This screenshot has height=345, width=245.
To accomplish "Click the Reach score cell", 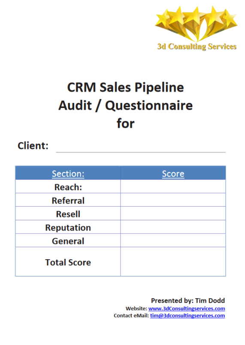I will tap(173, 186).
